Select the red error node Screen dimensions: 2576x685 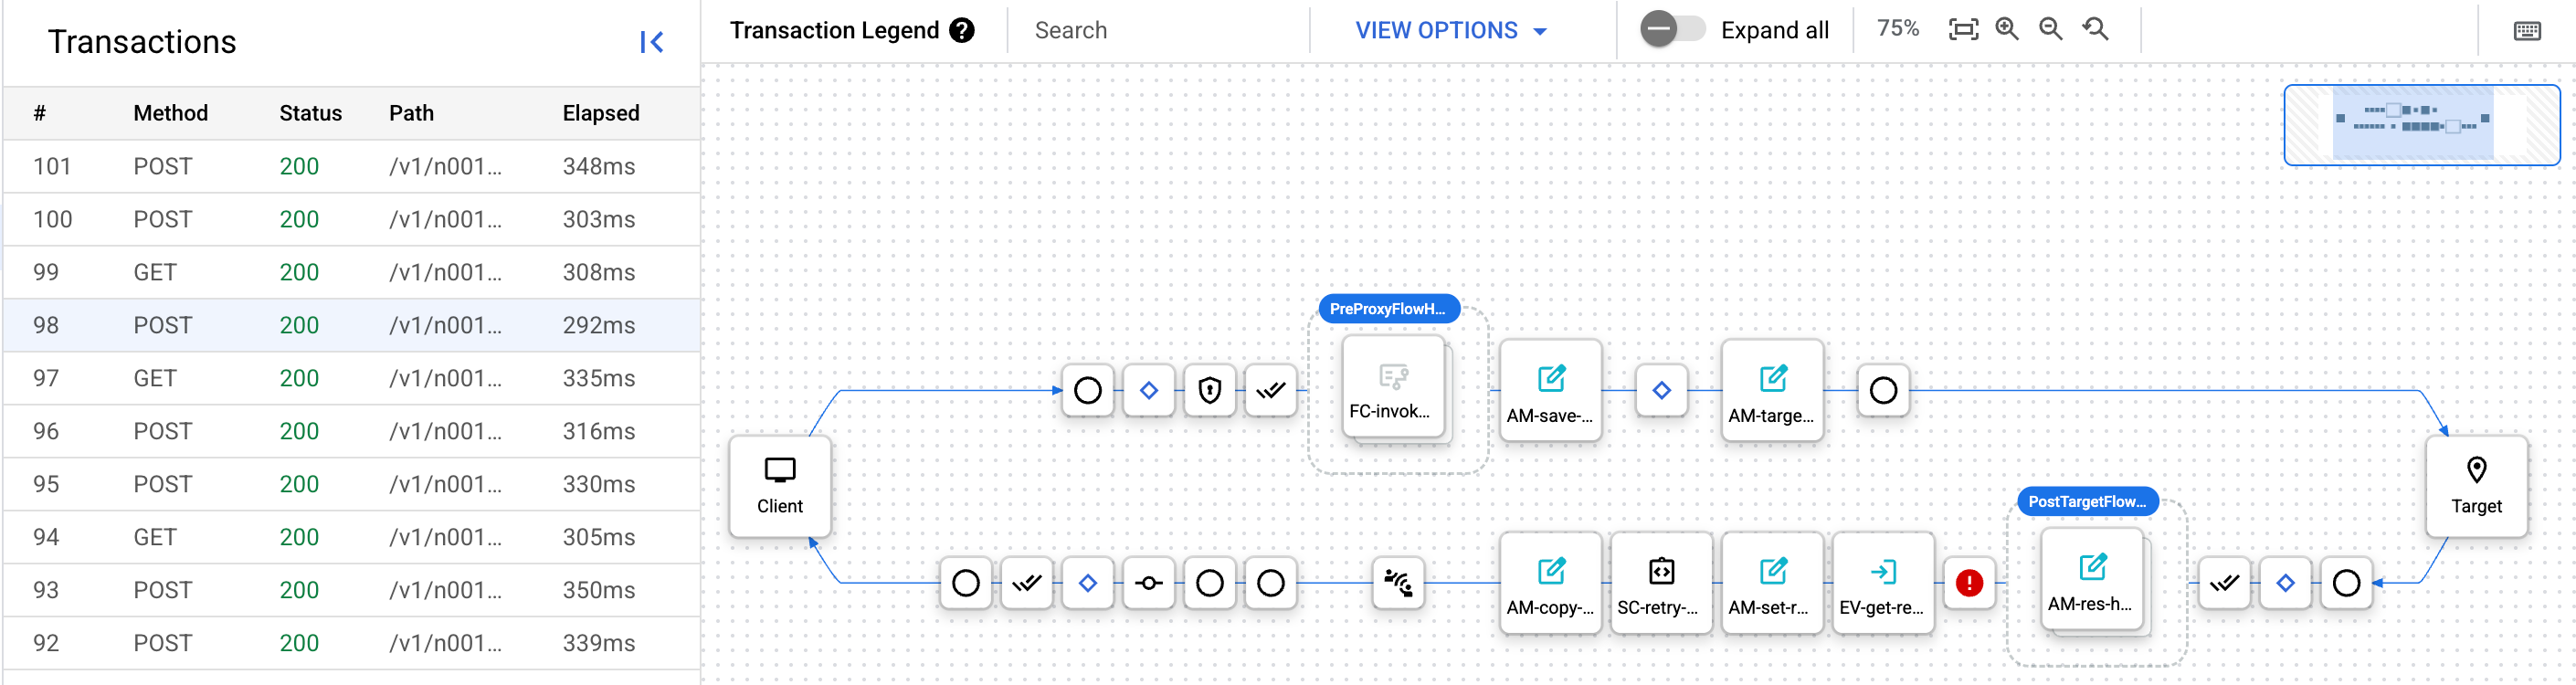[x=1969, y=583]
